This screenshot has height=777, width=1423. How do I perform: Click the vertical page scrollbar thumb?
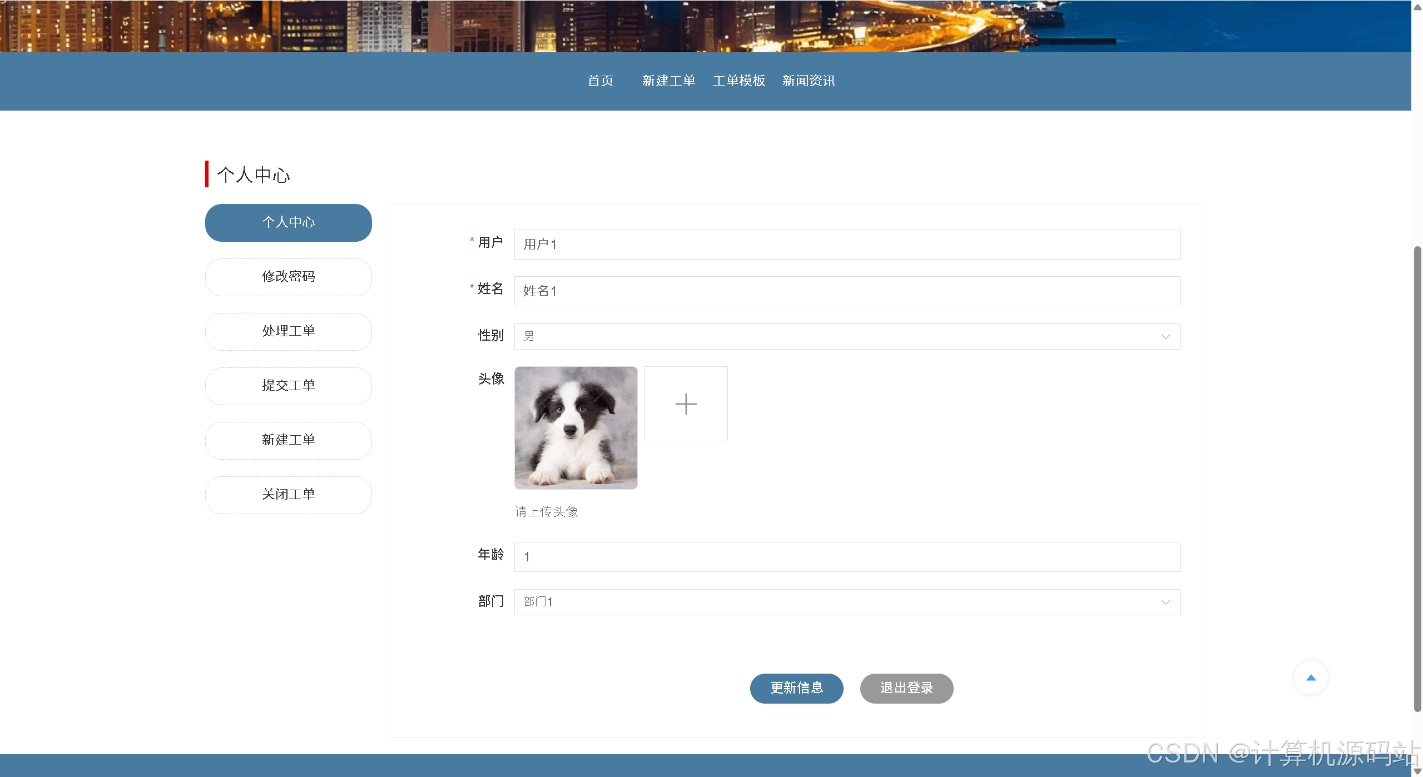[x=1417, y=478]
